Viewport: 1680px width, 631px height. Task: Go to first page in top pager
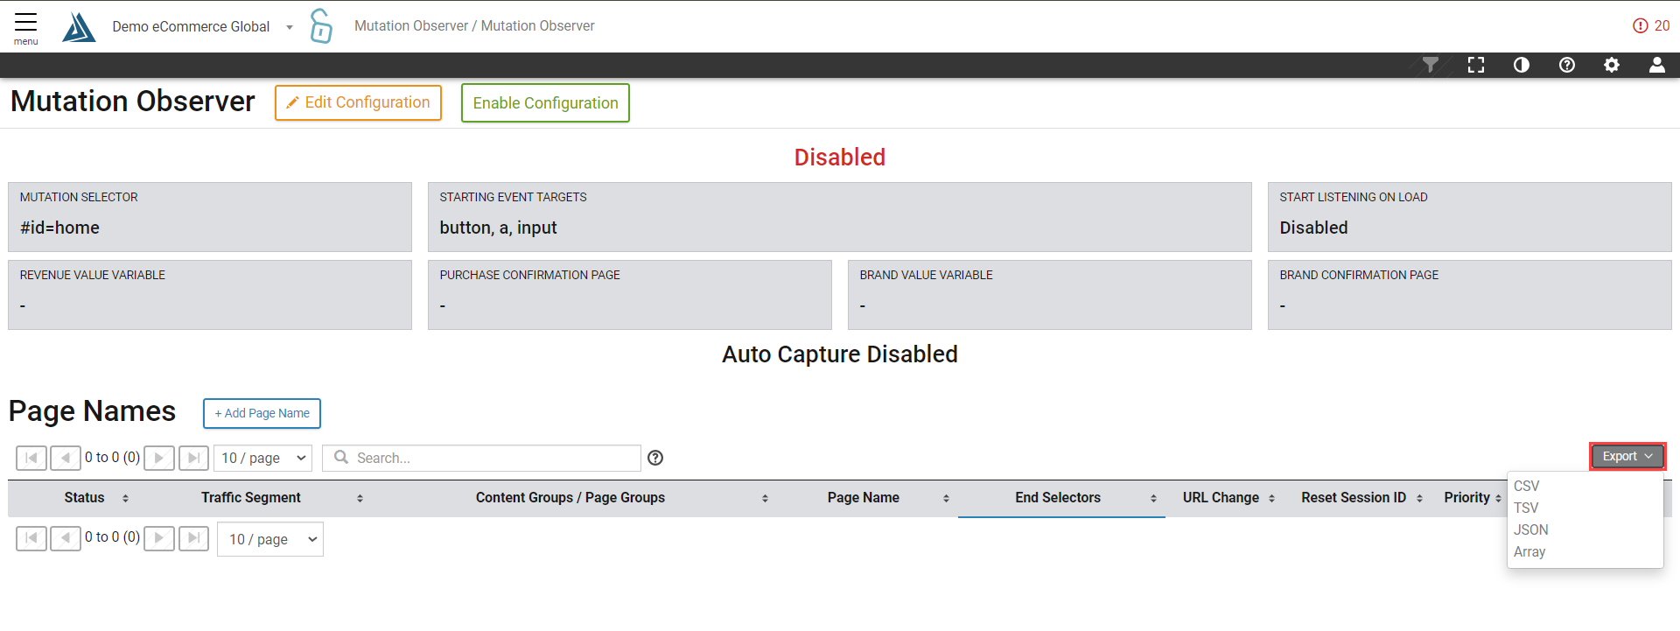pos(31,458)
